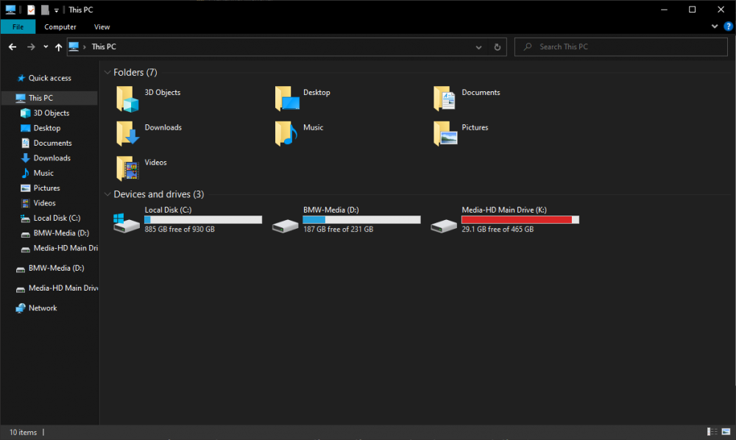Open the address bar history dropdown
This screenshot has height=440, width=736.
coord(478,47)
